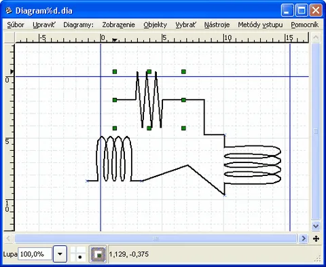Expand the Lupa zoom dropdown arrow

60,254
